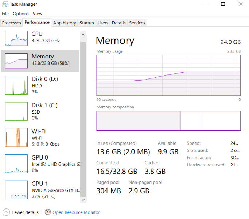Open the View menu
The width and height of the screenshot is (249, 219).
click(38, 14)
